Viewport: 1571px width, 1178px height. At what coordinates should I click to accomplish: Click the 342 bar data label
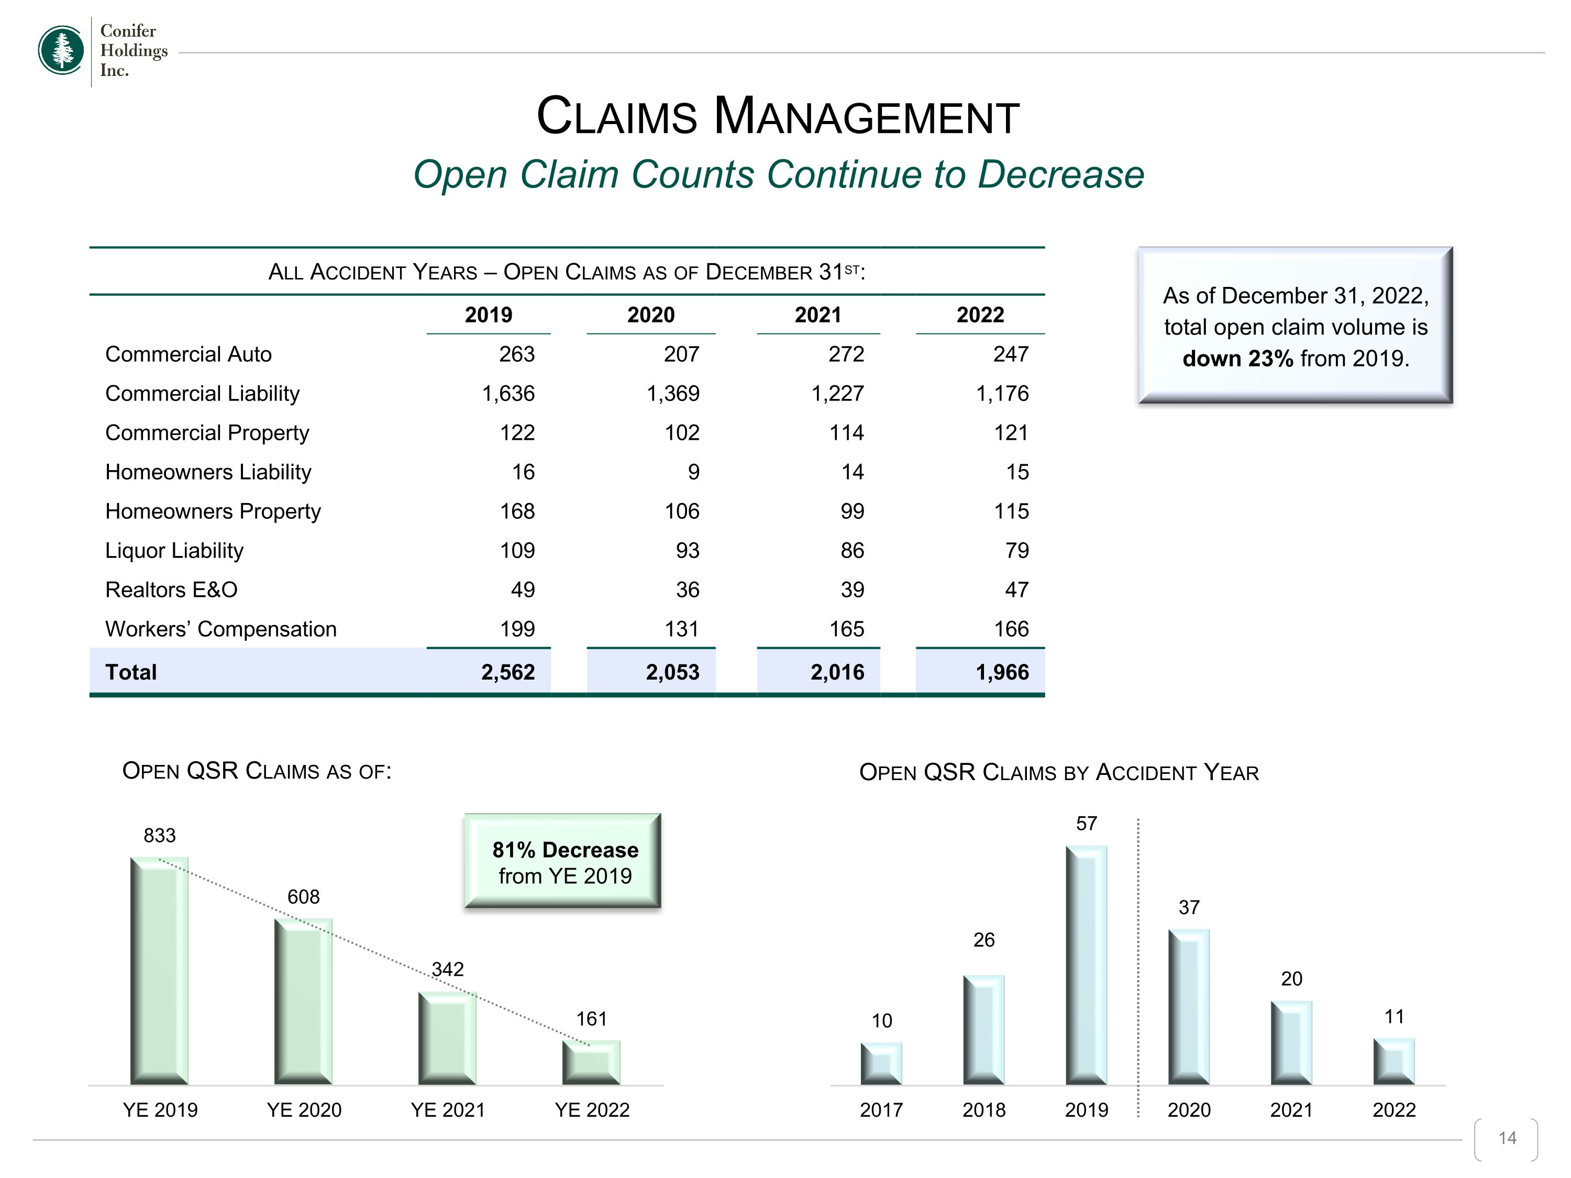tap(447, 969)
